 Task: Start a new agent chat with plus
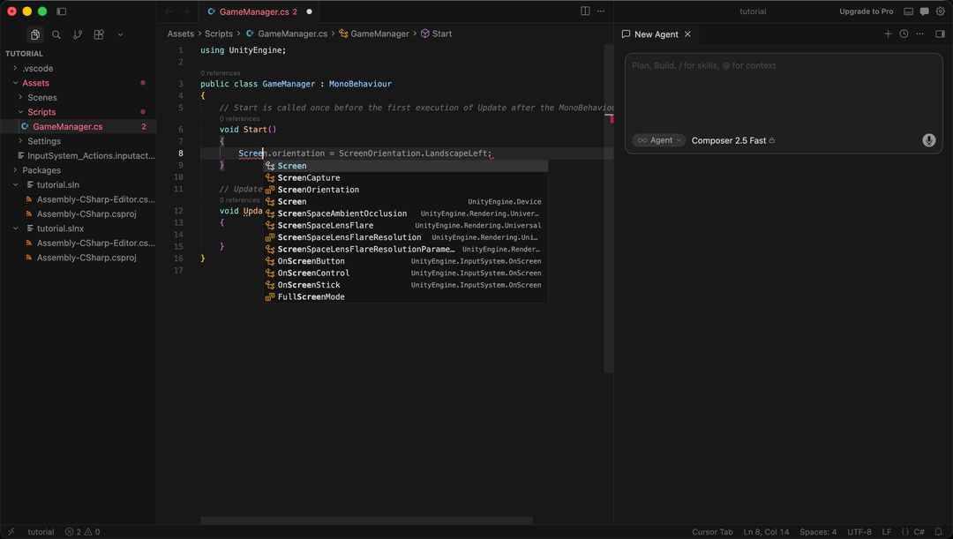click(888, 34)
